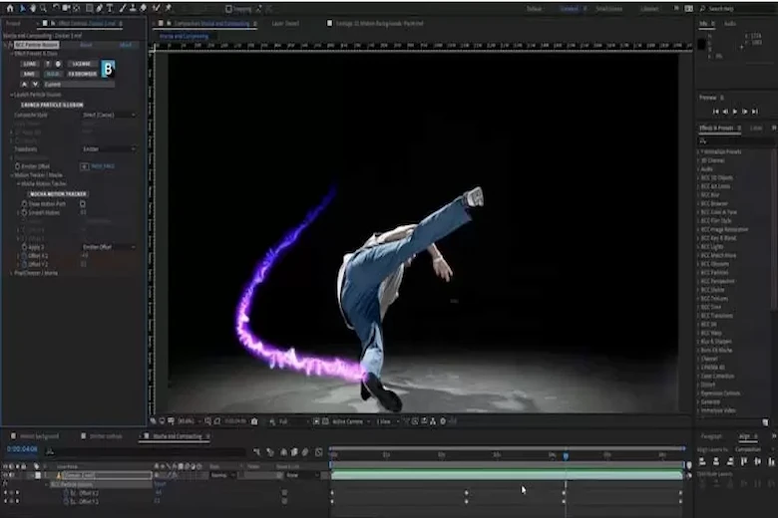The width and height of the screenshot is (778, 518).
Task: Open the Emitter motion timeline tab
Action: click(106, 436)
